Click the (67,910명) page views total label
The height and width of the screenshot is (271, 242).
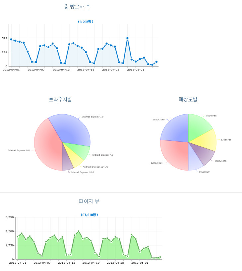pyautogui.click(x=90, y=215)
